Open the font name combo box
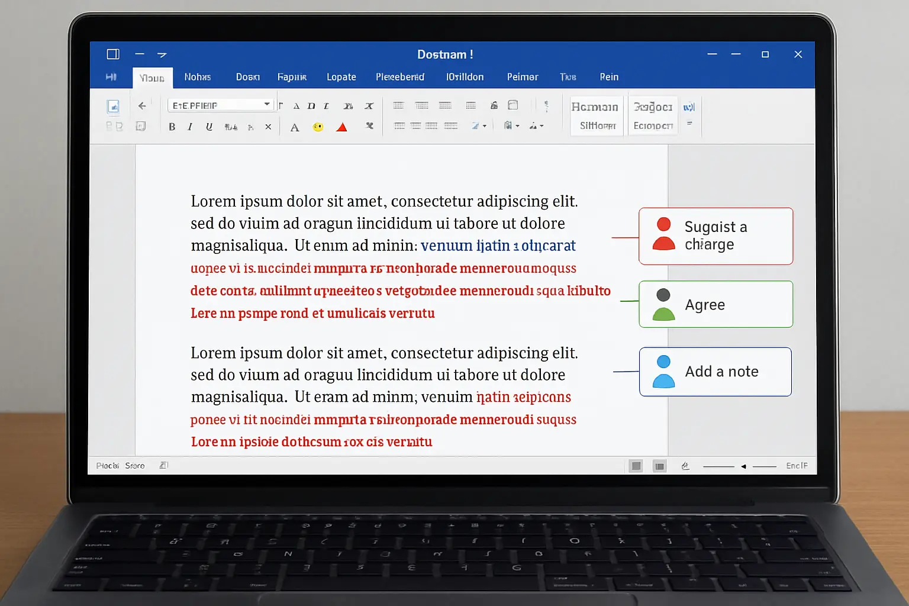 220,105
